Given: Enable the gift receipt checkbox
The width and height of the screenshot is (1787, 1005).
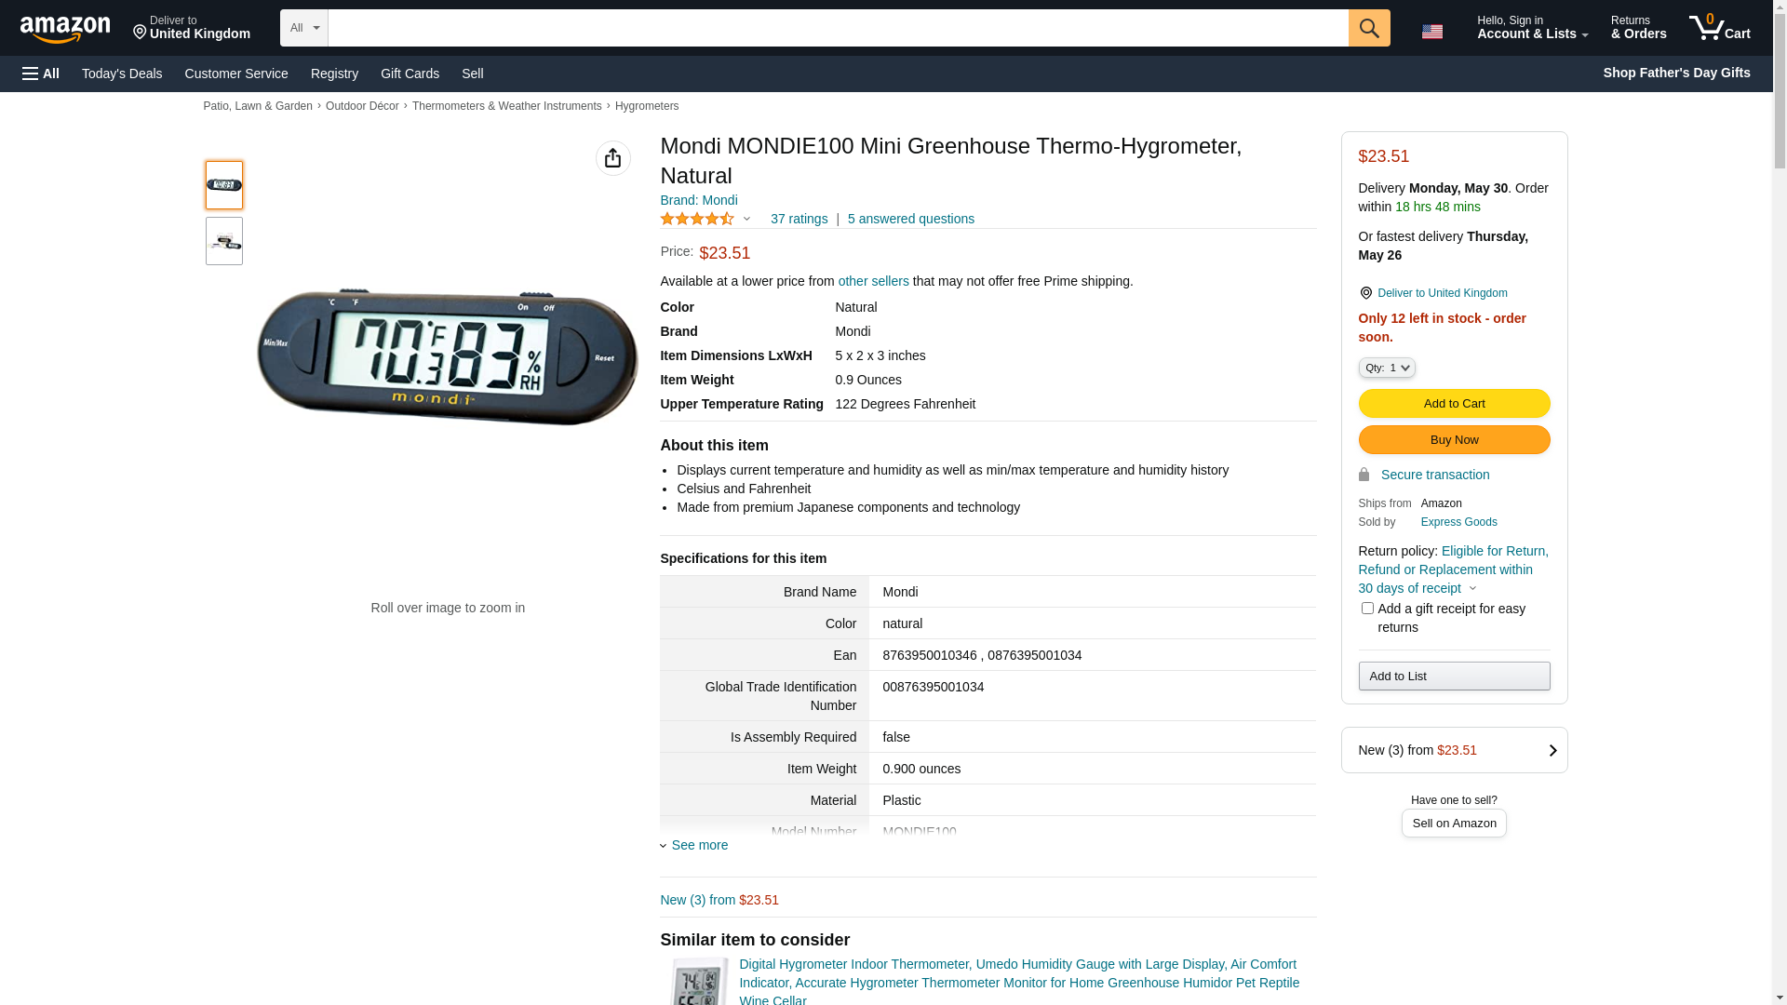Looking at the screenshot, I should coord(1366,609).
